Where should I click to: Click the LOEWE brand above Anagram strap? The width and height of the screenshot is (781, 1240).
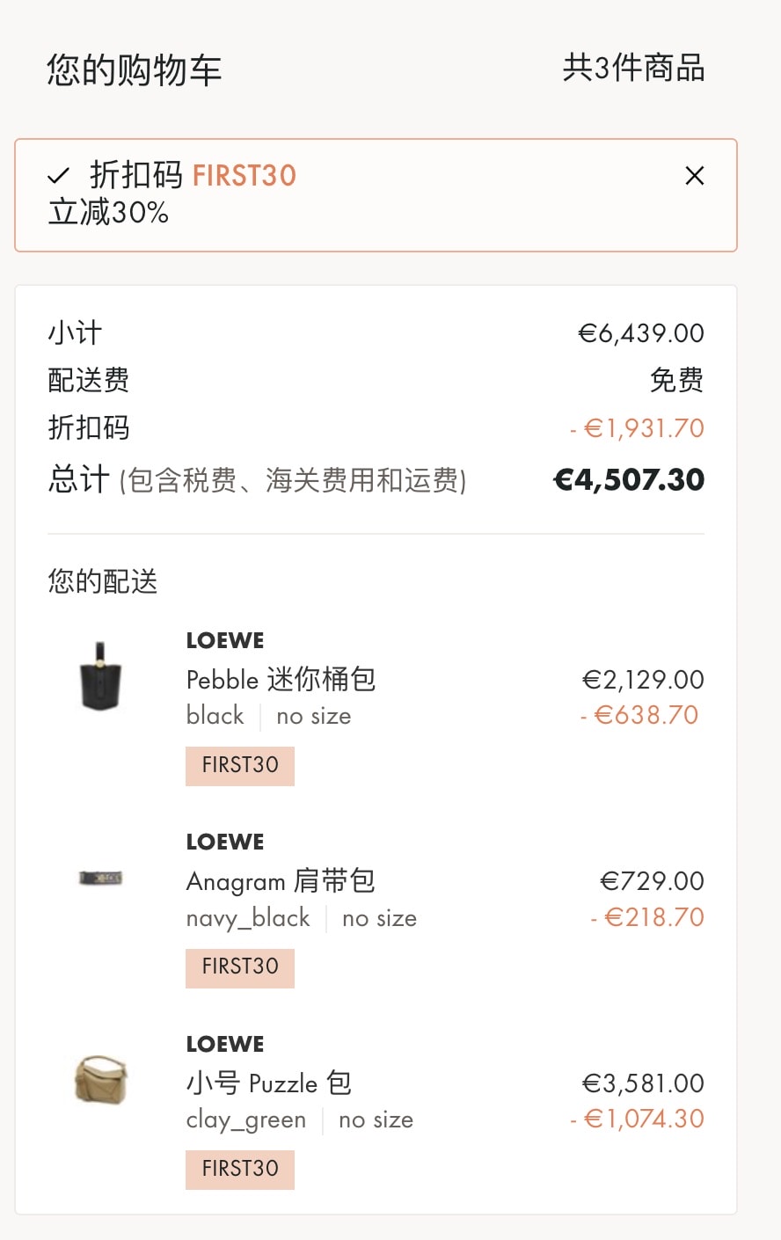pyautogui.click(x=225, y=842)
